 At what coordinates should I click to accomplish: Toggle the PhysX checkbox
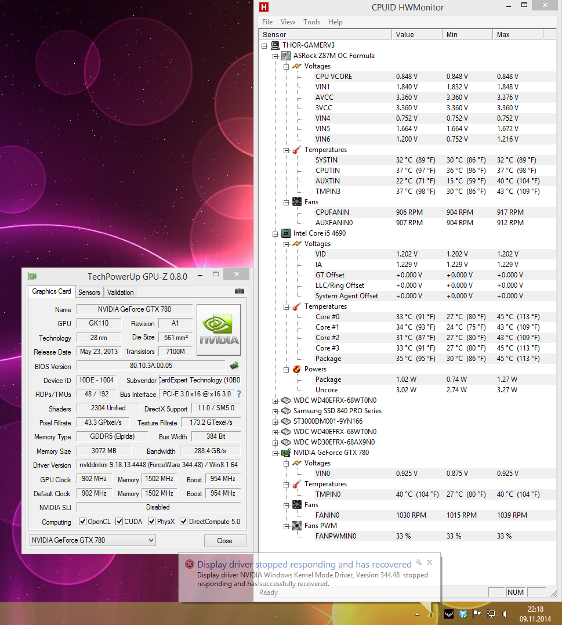(x=152, y=521)
